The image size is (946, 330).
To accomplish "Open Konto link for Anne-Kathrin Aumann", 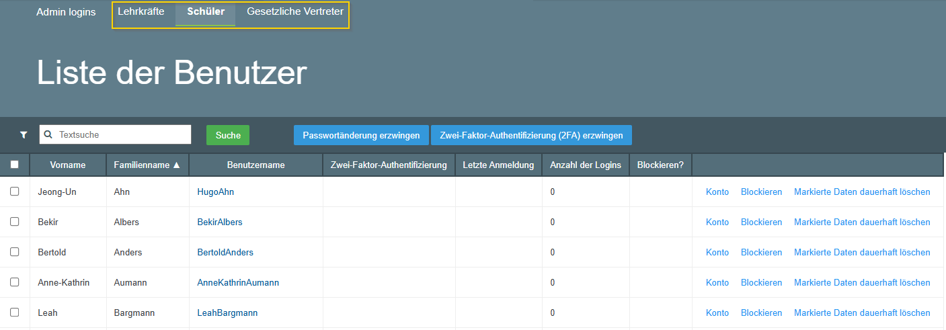I will pyautogui.click(x=717, y=282).
